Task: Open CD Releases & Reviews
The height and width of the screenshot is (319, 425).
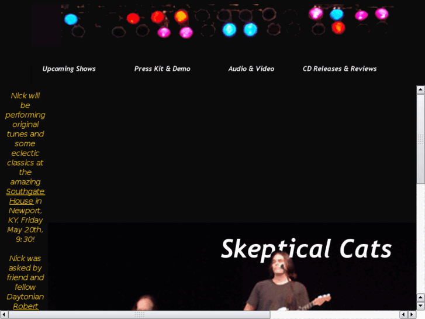Action: pyautogui.click(x=339, y=68)
